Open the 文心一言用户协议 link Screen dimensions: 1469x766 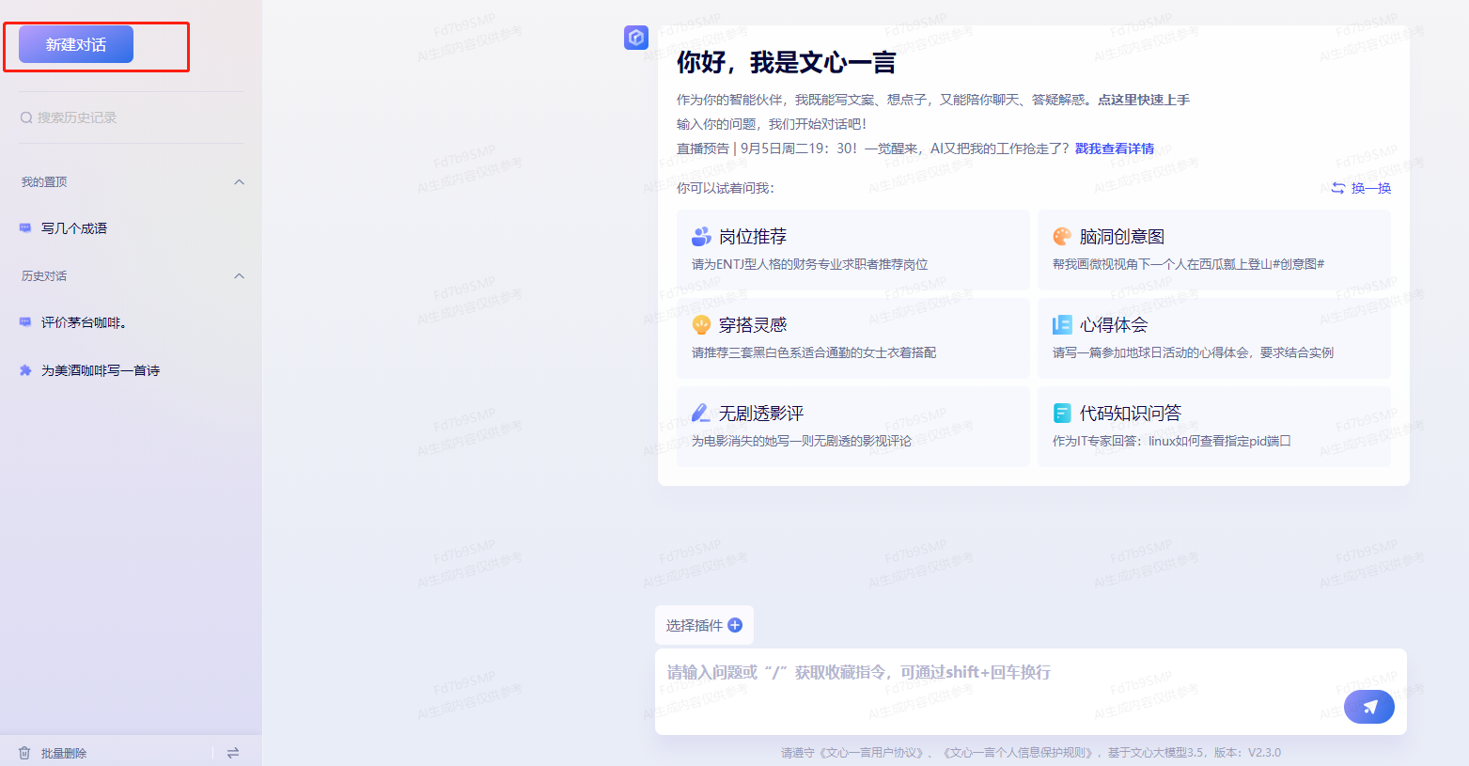pos(872,753)
